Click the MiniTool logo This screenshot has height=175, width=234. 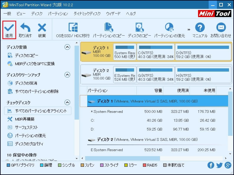[x=215, y=14]
